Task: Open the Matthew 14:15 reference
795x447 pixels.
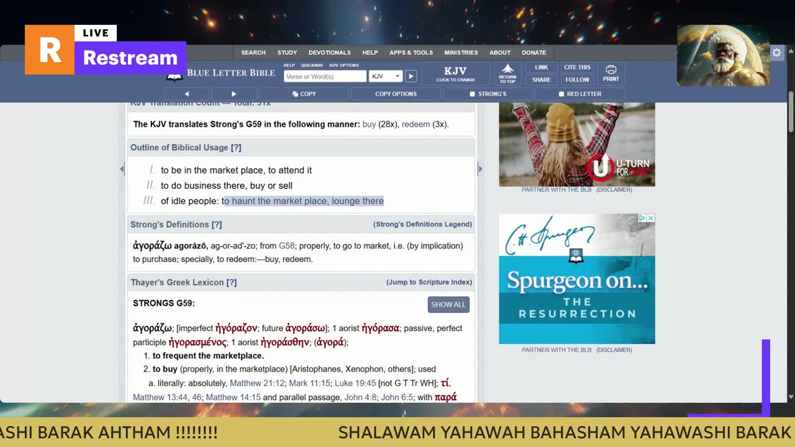Action: pyautogui.click(x=233, y=397)
